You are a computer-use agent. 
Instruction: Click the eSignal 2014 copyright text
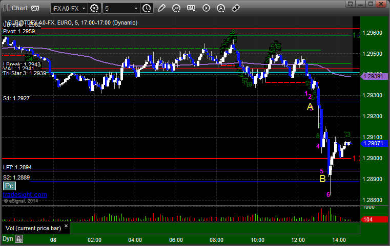pyautogui.click(x=21, y=201)
